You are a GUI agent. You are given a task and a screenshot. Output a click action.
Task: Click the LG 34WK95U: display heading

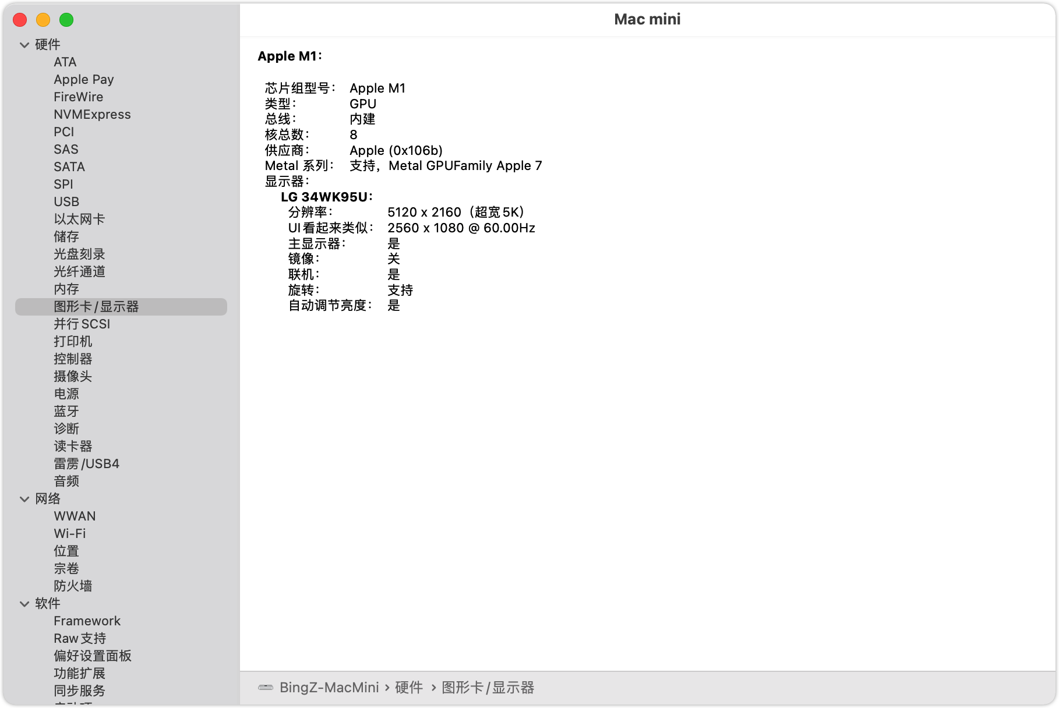tap(327, 197)
